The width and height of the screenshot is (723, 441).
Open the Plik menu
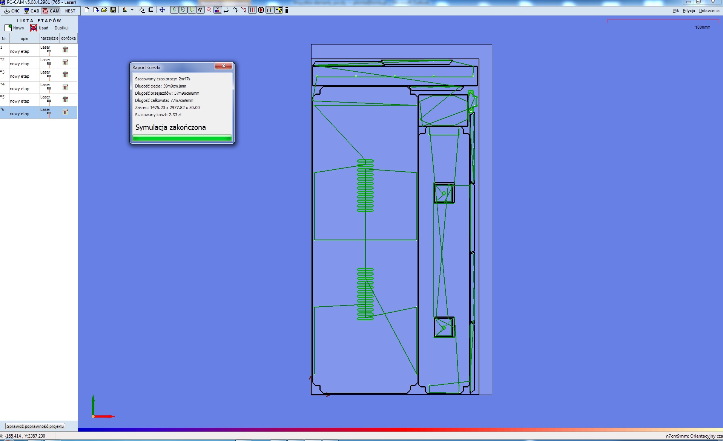point(676,11)
